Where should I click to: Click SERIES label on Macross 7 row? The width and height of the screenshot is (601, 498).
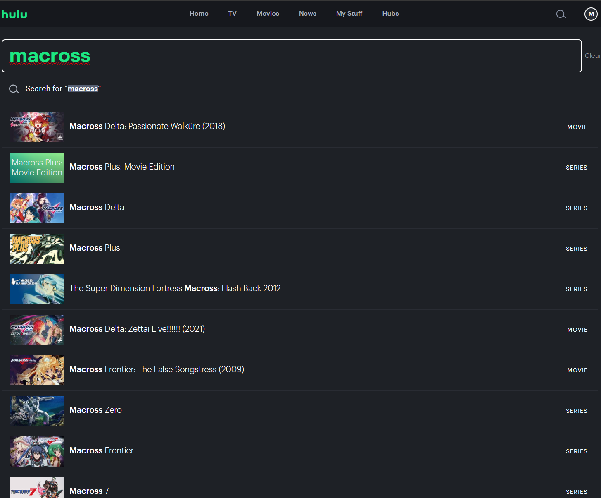[x=576, y=492]
